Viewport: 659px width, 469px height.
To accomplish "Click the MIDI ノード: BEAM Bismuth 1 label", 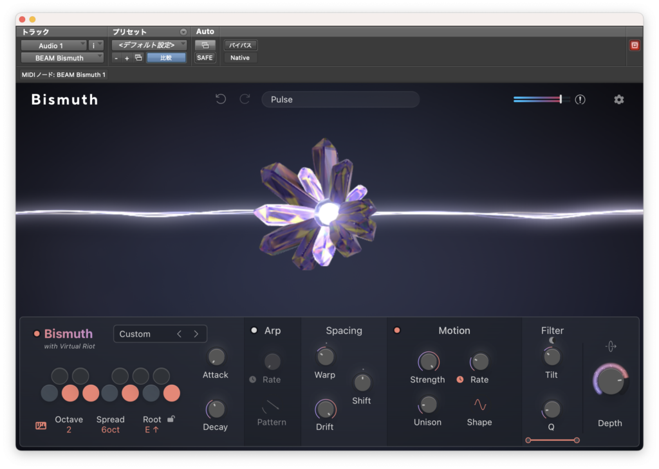I will (x=64, y=75).
